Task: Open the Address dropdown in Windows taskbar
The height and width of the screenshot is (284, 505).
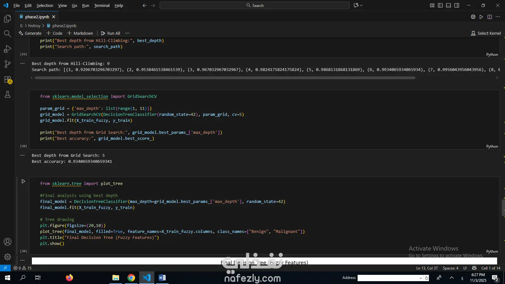Action: (420, 278)
